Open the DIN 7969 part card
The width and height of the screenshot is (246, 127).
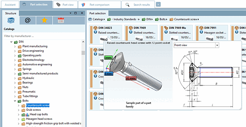click(x=141, y=33)
